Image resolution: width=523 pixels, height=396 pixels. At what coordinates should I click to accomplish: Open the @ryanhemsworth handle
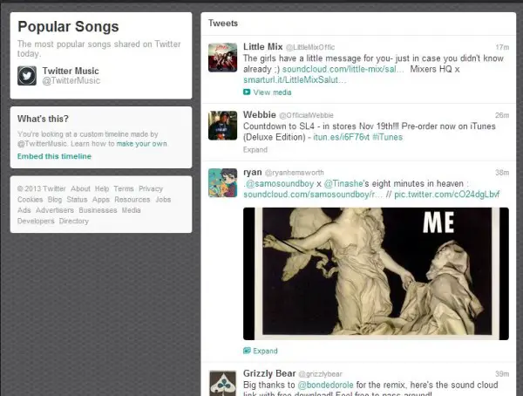295,173
